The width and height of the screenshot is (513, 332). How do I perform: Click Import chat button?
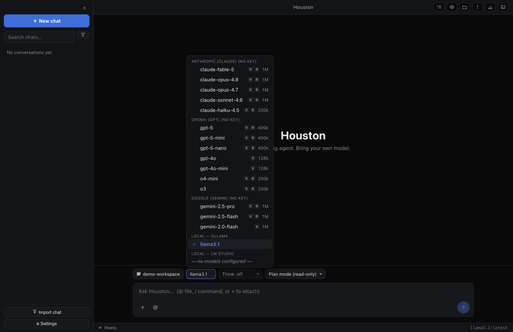(46, 312)
